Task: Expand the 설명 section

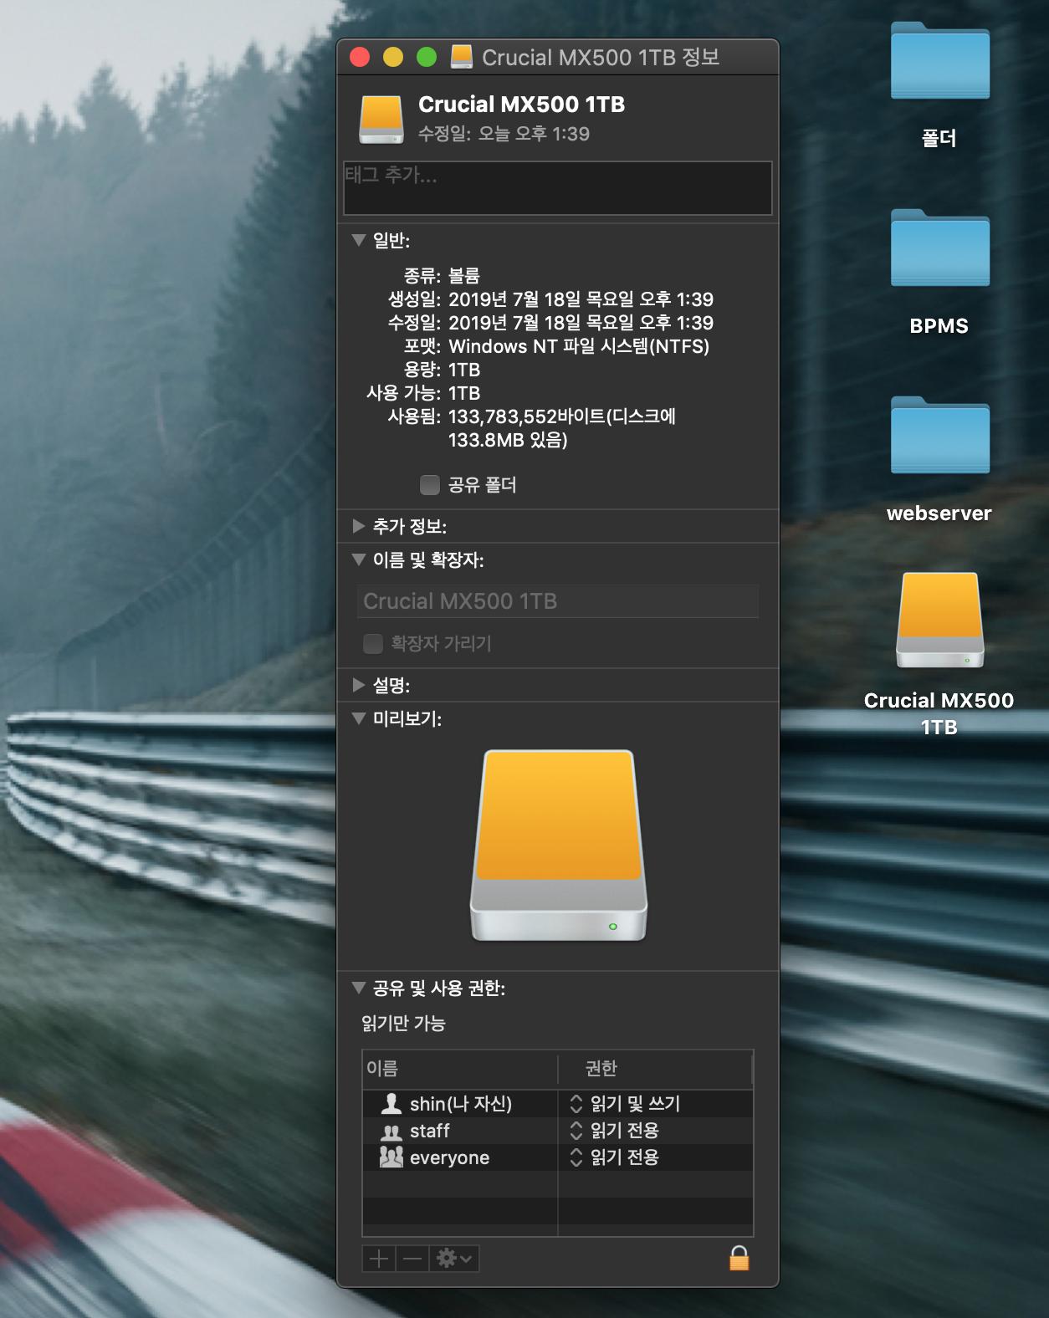Action: coord(359,685)
